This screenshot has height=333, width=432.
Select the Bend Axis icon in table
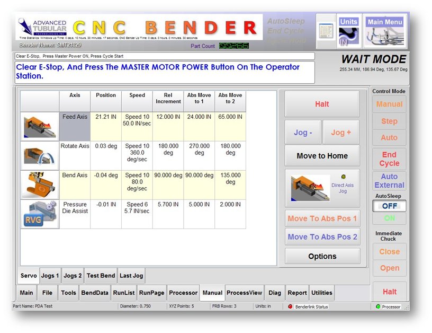[40, 185]
